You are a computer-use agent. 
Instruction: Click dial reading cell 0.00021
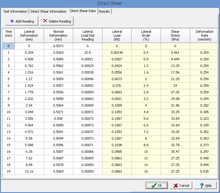point(88,59)
